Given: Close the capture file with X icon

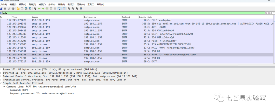Looking at the screenshot, I should (26, 9).
